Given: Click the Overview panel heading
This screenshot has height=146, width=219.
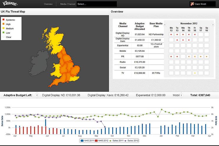Looking at the screenshot, I should (117, 11).
